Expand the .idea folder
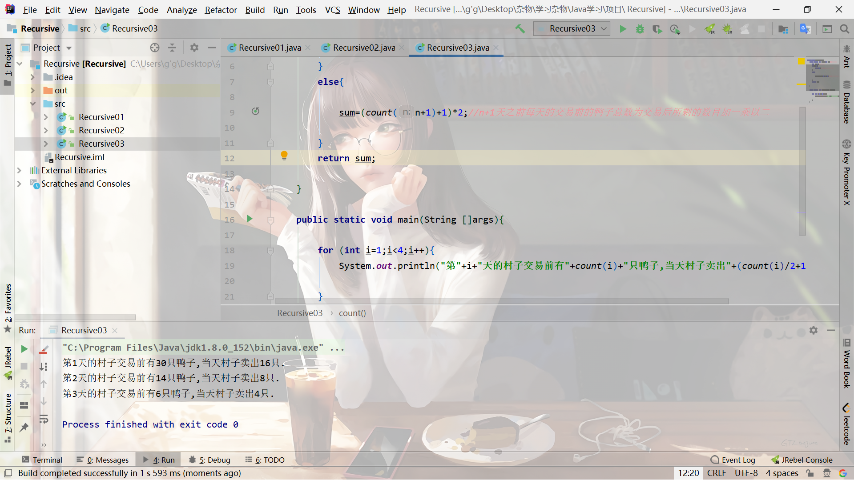This screenshot has height=480, width=854. pyautogui.click(x=32, y=77)
